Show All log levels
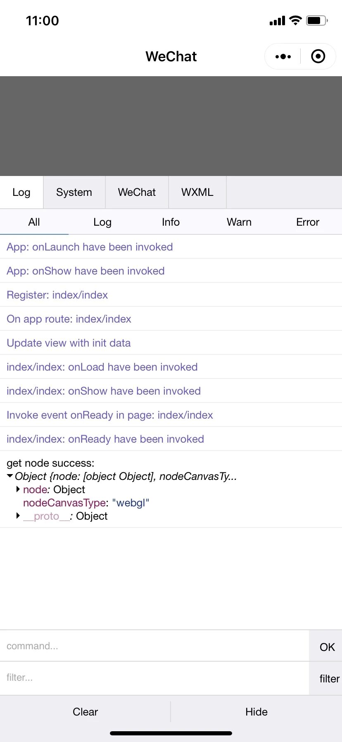The height and width of the screenshot is (742, 342). [34, 222]
